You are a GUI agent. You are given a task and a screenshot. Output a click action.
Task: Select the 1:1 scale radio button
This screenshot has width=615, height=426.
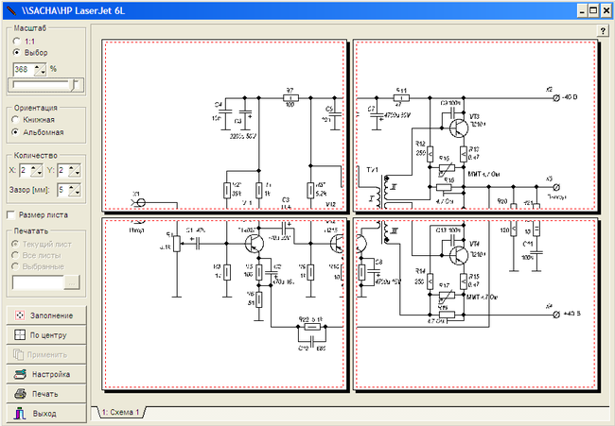(x=16, y=42)
